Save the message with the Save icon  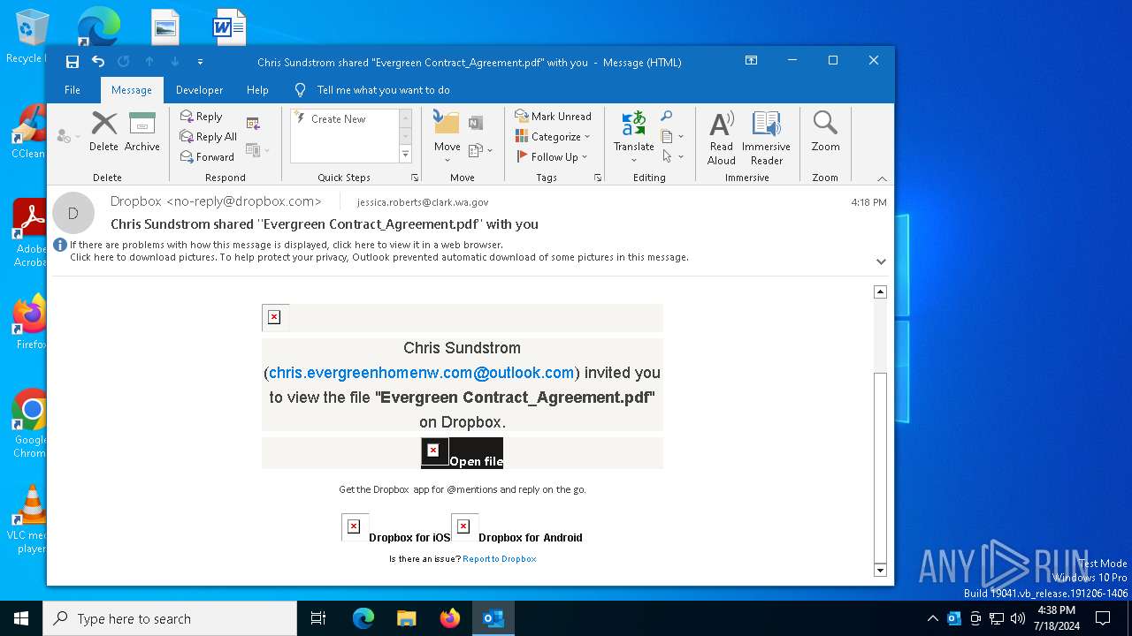(x=73, y=62)
